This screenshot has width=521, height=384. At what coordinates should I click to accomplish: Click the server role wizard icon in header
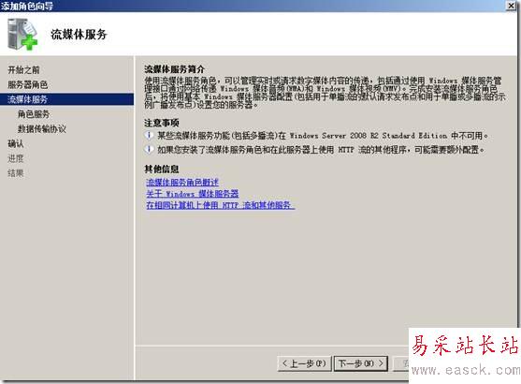click(x=22, y=35)
